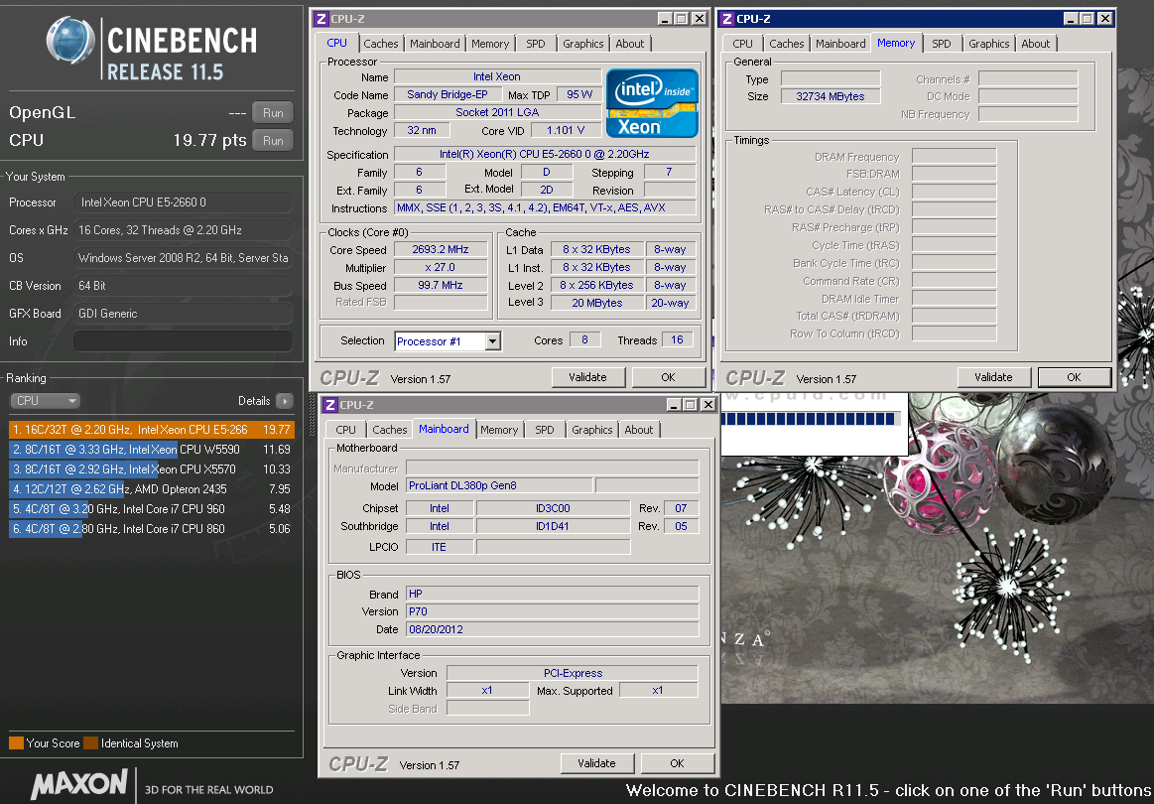Open Memory tab in CPU window
Screen dimensions: 1154x804
490,44
